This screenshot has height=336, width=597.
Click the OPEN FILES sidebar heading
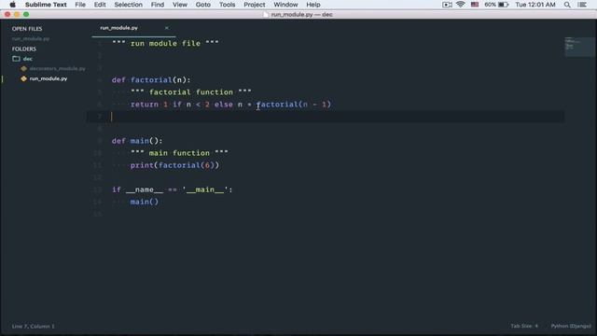27,29
